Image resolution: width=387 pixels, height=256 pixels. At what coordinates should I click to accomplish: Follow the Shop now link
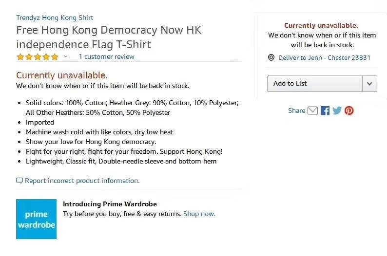(199, 214)
